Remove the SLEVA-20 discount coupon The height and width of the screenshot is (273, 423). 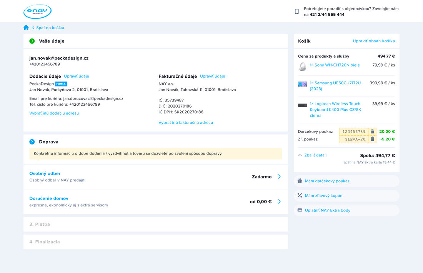[x=372, y=139]
